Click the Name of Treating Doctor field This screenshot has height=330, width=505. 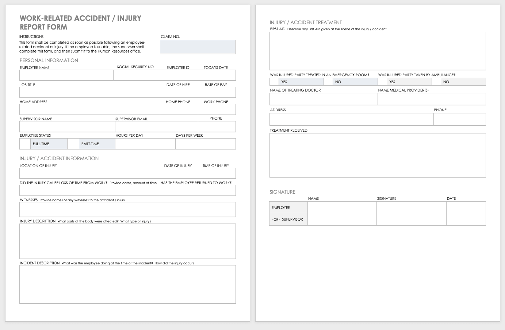pyautogui.click(x=324, y=99)
